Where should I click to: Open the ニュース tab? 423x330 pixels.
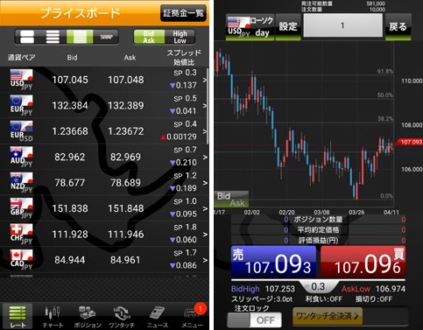[158, 317]
